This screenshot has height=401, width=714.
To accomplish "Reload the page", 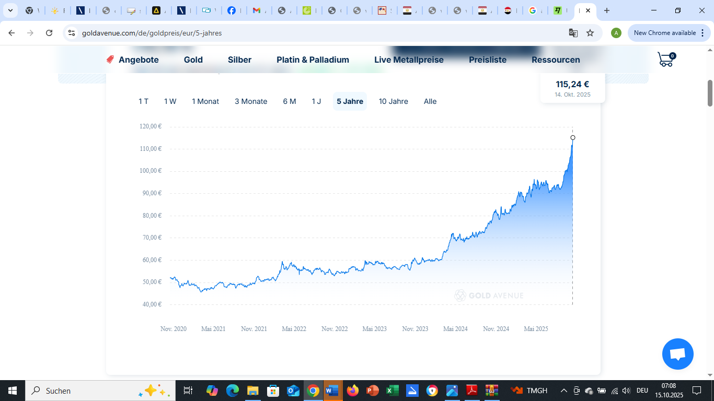I will click(x=49, y=33).
